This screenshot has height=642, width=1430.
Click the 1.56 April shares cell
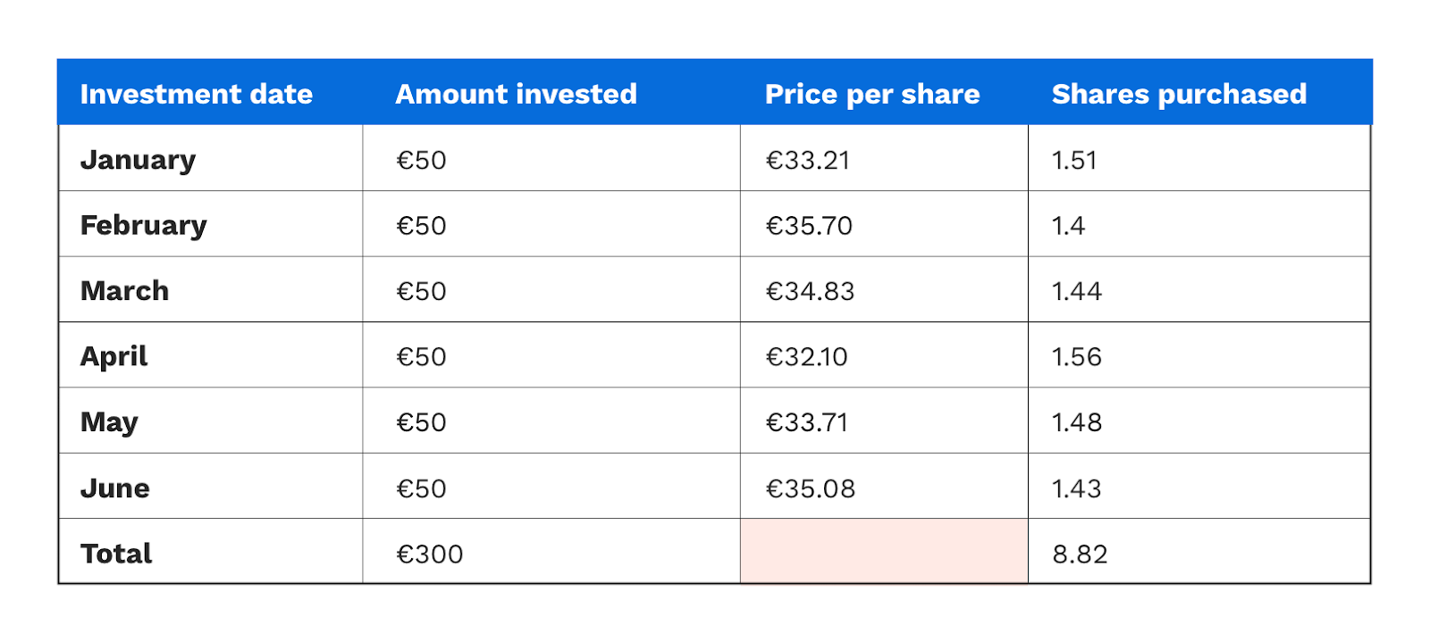click(x=1076, y=357)
